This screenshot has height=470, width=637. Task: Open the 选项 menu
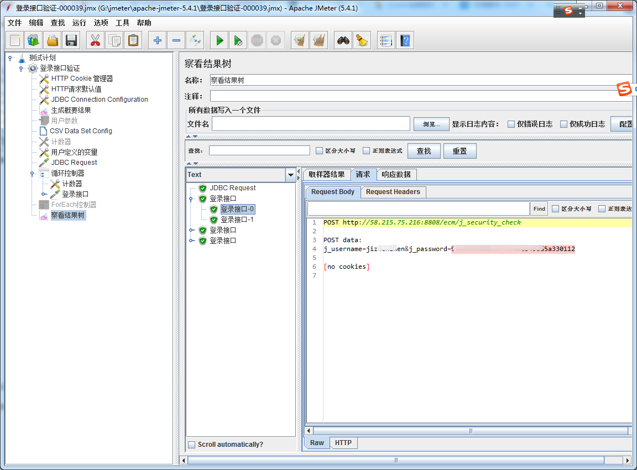pyautogui.click(x=101, y=23)
